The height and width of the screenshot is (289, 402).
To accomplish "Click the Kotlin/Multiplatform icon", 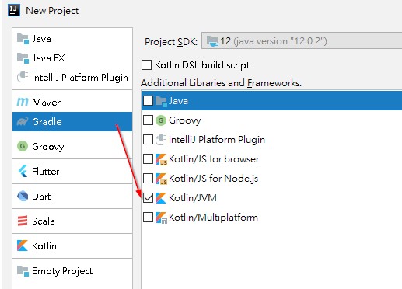I will pyautogui.click(x=161, y=218).
